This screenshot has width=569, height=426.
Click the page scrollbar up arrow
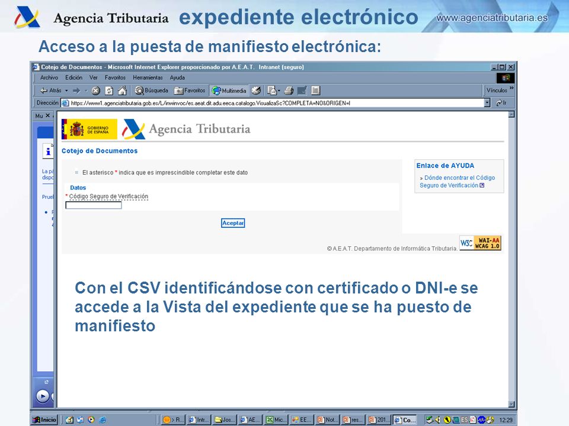click(x=512, y=115)
